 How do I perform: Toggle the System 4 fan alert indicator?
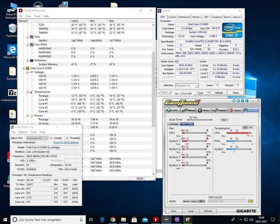point(207,163)
